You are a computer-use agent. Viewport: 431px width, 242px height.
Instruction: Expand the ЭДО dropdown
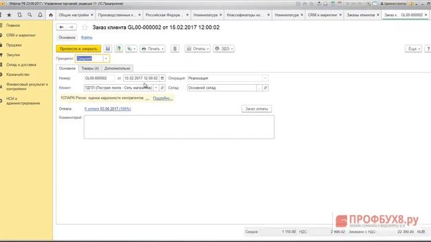pos(224,48)
